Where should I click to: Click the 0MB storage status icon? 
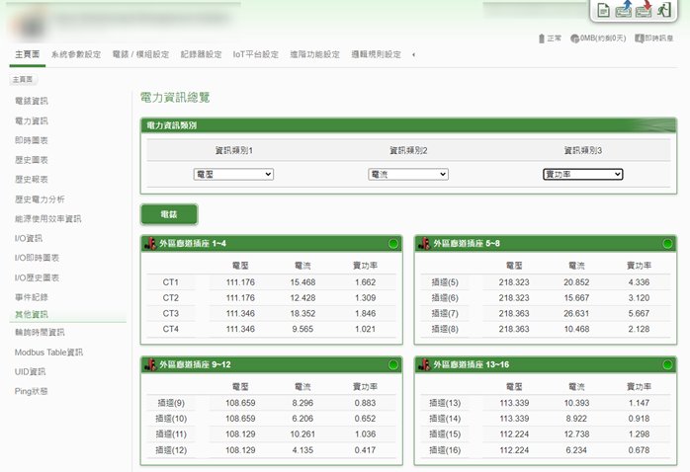click(575, 39)
